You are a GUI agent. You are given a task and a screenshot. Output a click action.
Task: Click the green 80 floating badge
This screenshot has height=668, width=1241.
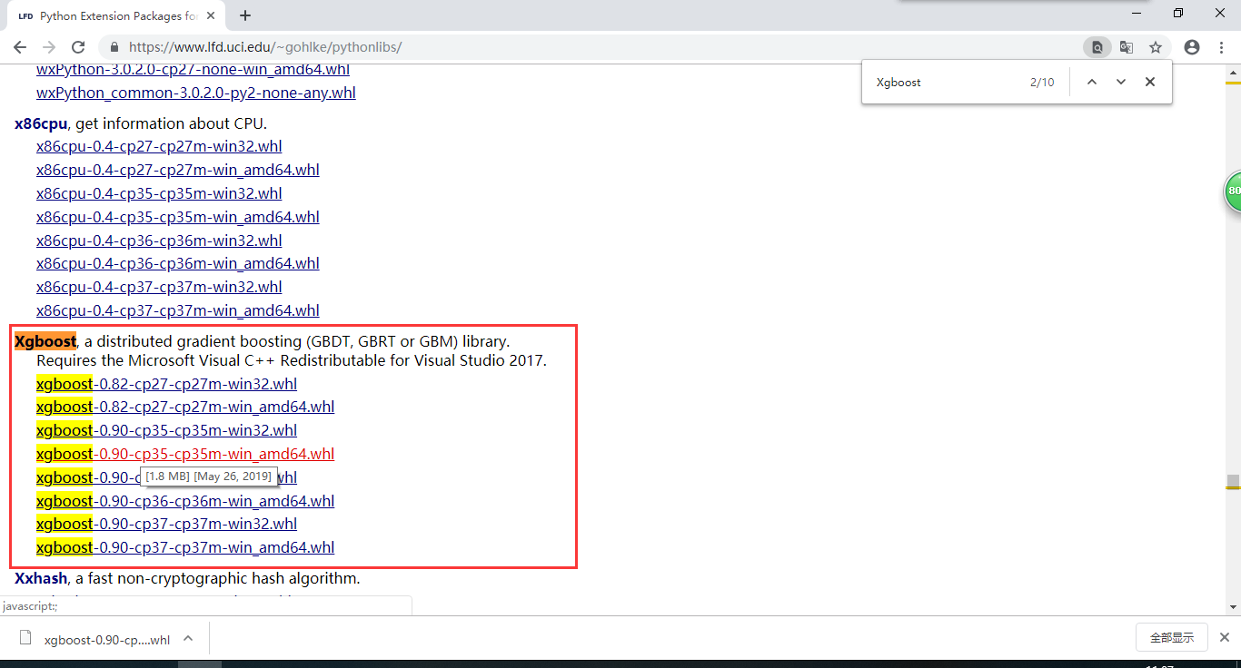[x=1233, y=192]
